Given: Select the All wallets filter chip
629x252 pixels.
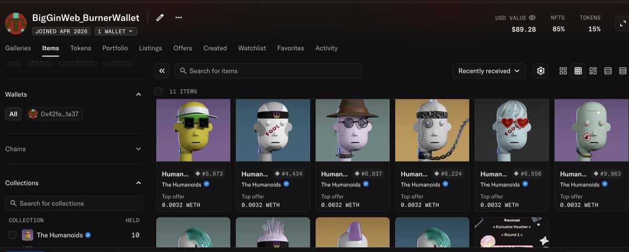Looking at the screenshot, I should point(13,114).
